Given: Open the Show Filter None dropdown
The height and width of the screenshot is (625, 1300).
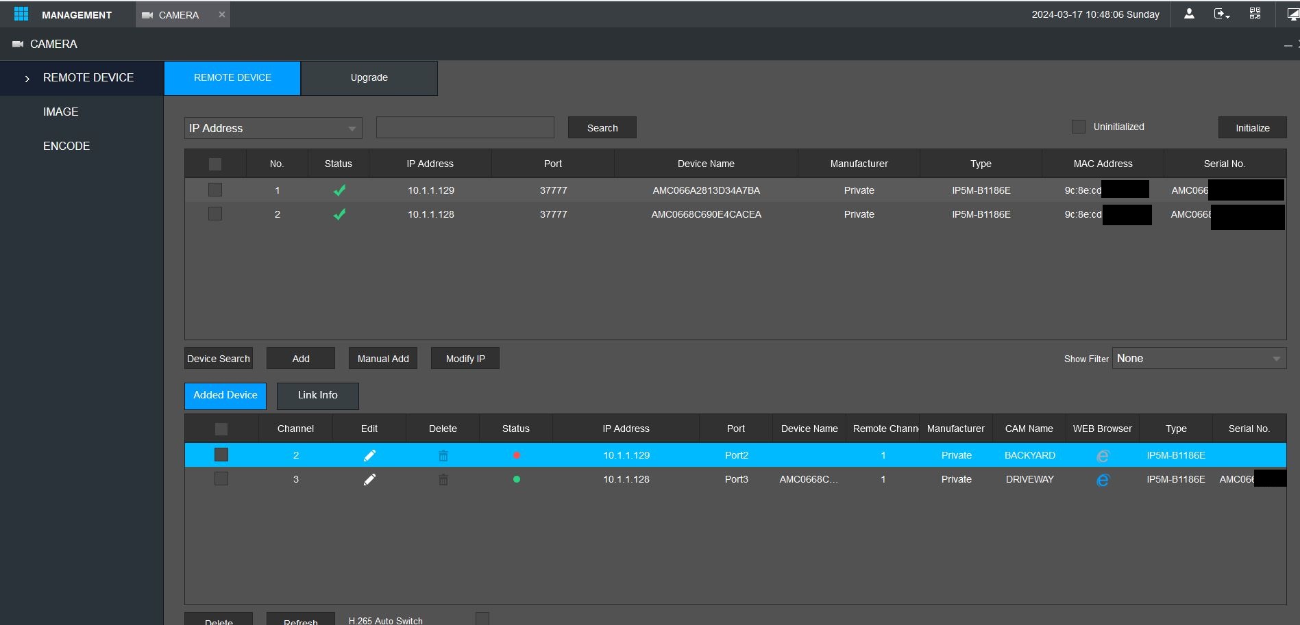Looking at the screenshot, I should point(1199,358).
